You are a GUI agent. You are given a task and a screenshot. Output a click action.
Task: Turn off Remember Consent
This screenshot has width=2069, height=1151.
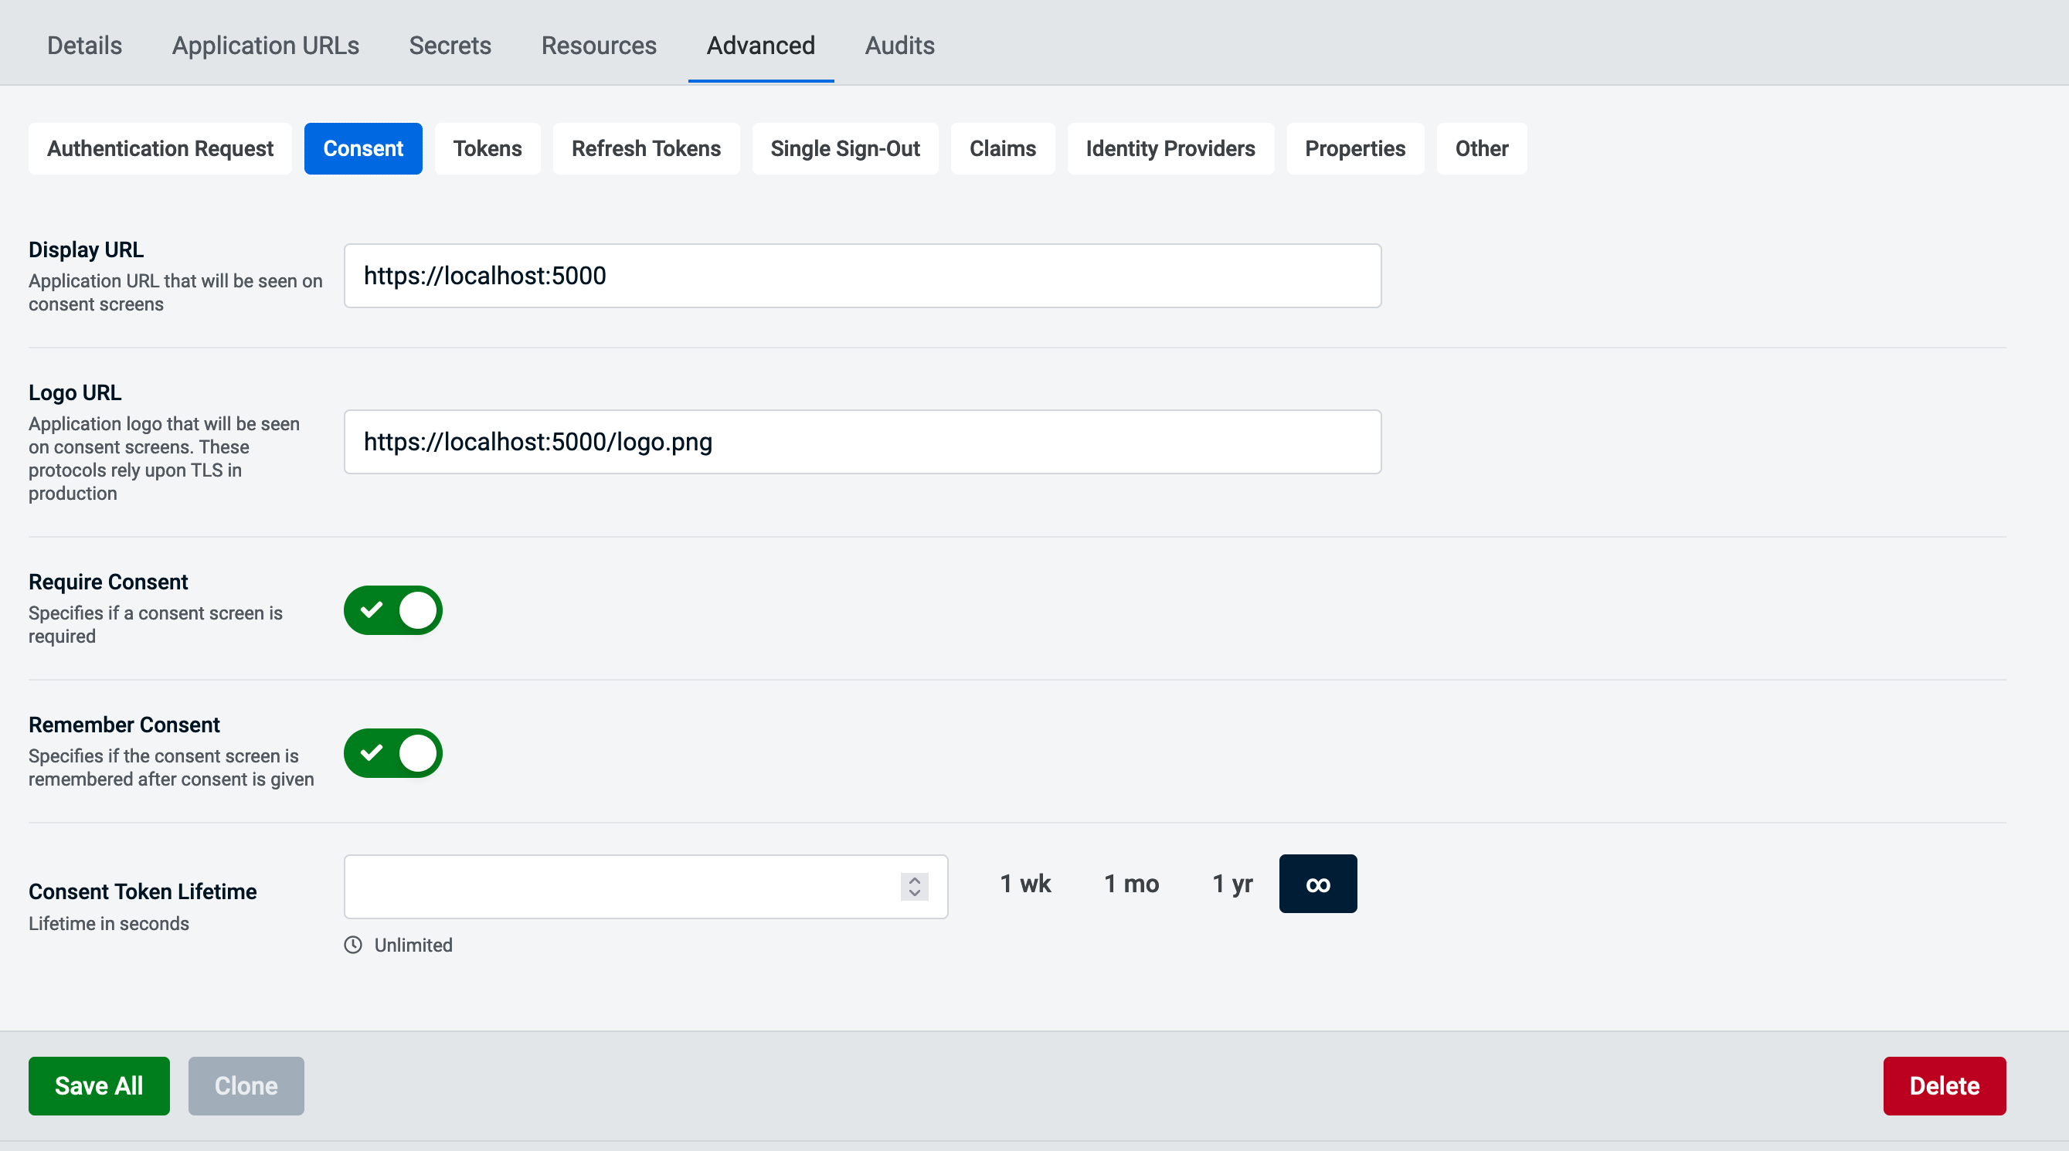pyautogui.click(x=392, y=752)
